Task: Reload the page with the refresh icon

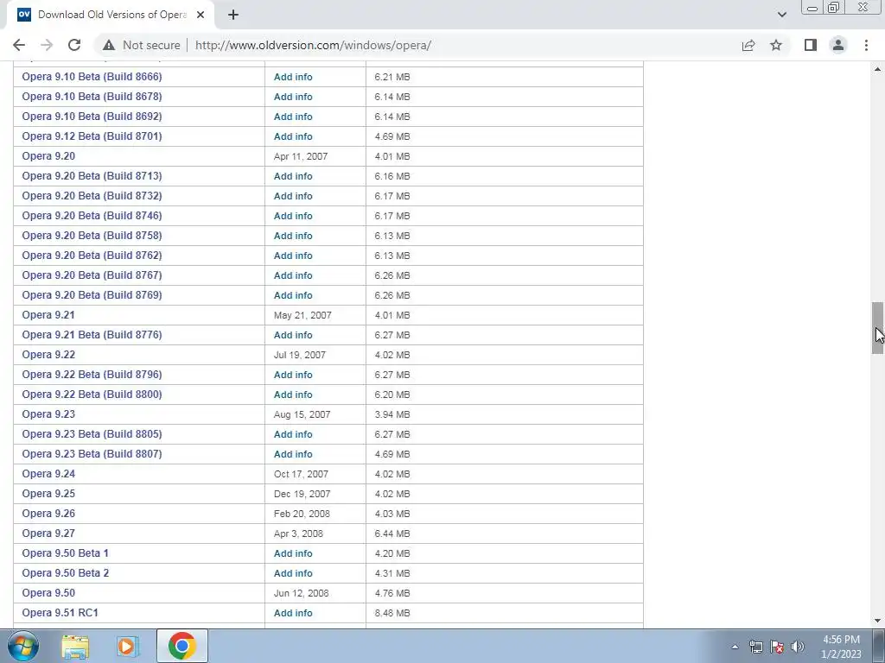Action: click(x=74, y=45)
